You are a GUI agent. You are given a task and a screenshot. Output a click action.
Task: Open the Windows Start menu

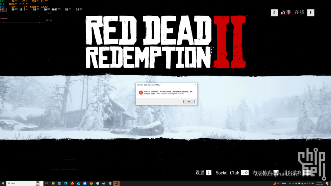point(3,184)
